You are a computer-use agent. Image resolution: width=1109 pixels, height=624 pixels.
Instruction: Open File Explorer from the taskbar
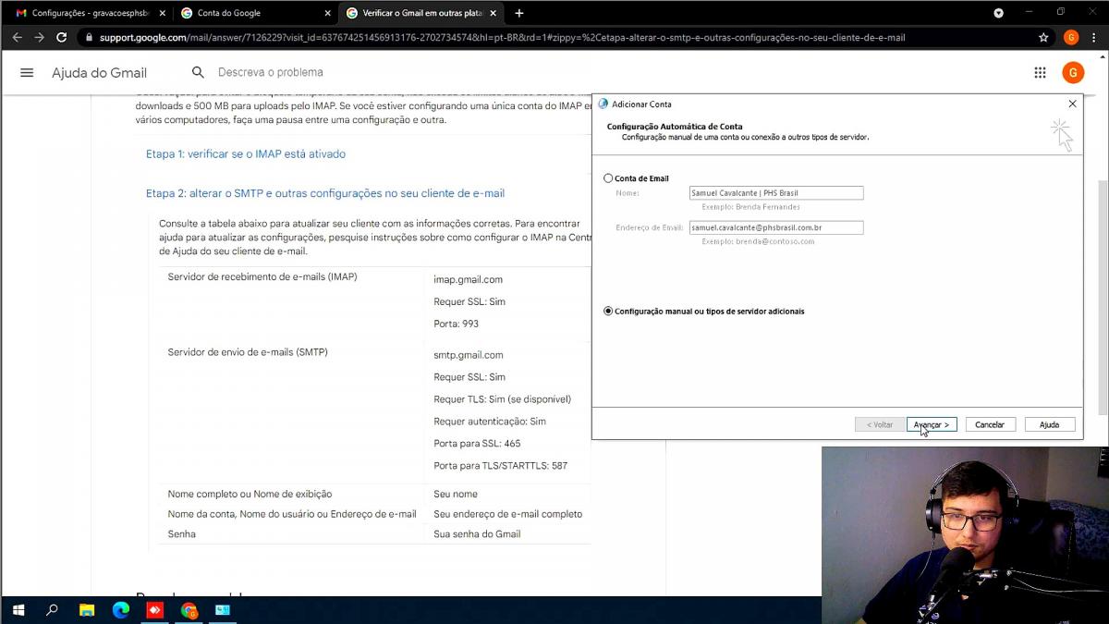coord(87,610)
